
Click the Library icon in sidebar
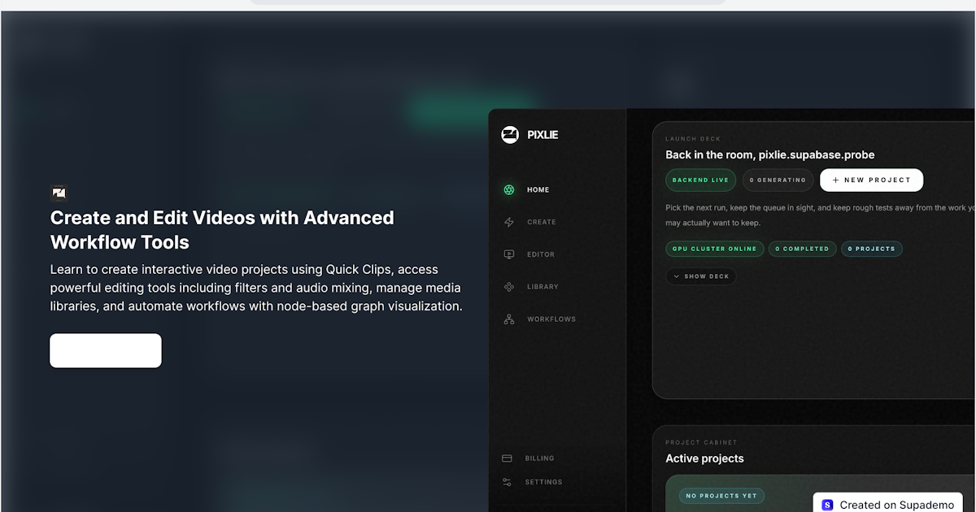point(509,287)
